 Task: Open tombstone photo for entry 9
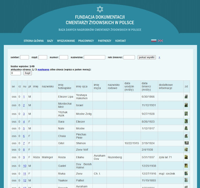186,157
